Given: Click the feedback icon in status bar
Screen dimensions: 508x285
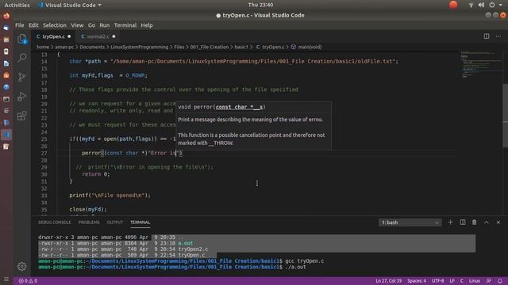Looking at the screenshot, I should pyautogui.click(x=489, y=281).
